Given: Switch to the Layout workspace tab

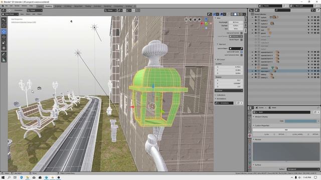Looking at the screenshot, I should (40, 6).
